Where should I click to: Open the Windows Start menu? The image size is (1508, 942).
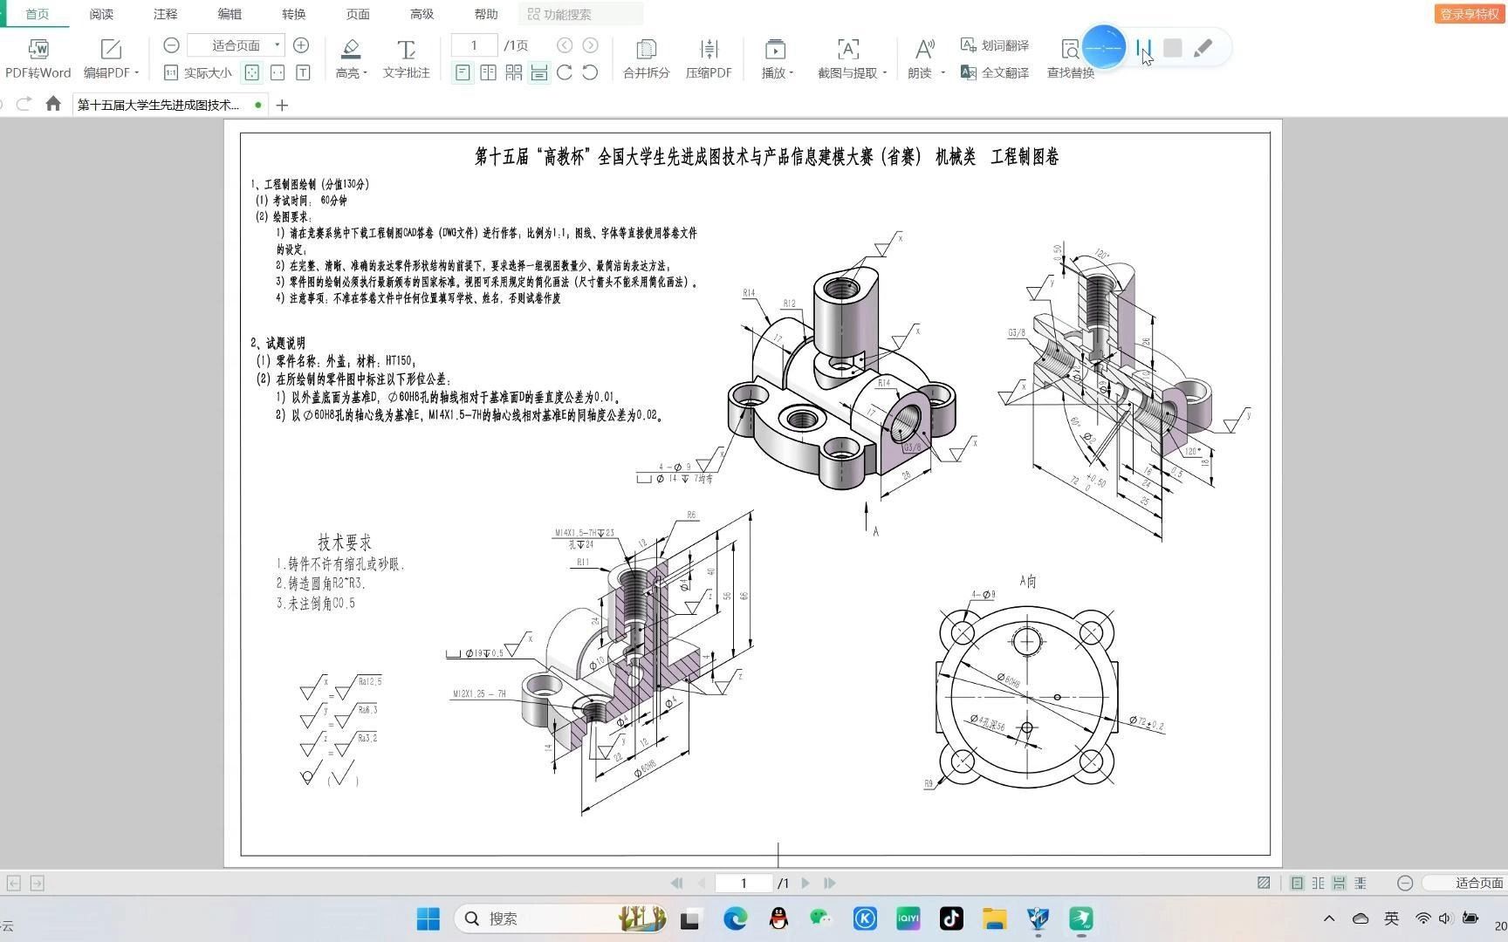point(428,918)
